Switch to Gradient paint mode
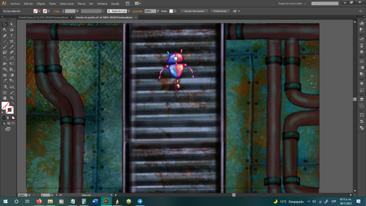 8,118
